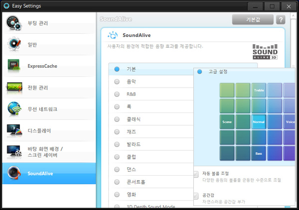This screenshot has width=299, height=210.
Task: Switch to the SoundAlive sidebar tab
Action: pos(48,174)
